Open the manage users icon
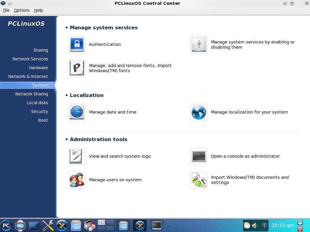This screenshot has height=232, width=310. click(77, 180)
